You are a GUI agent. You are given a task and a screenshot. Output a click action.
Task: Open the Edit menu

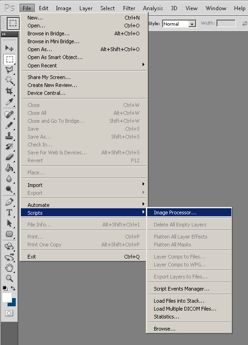click(44, 8)
